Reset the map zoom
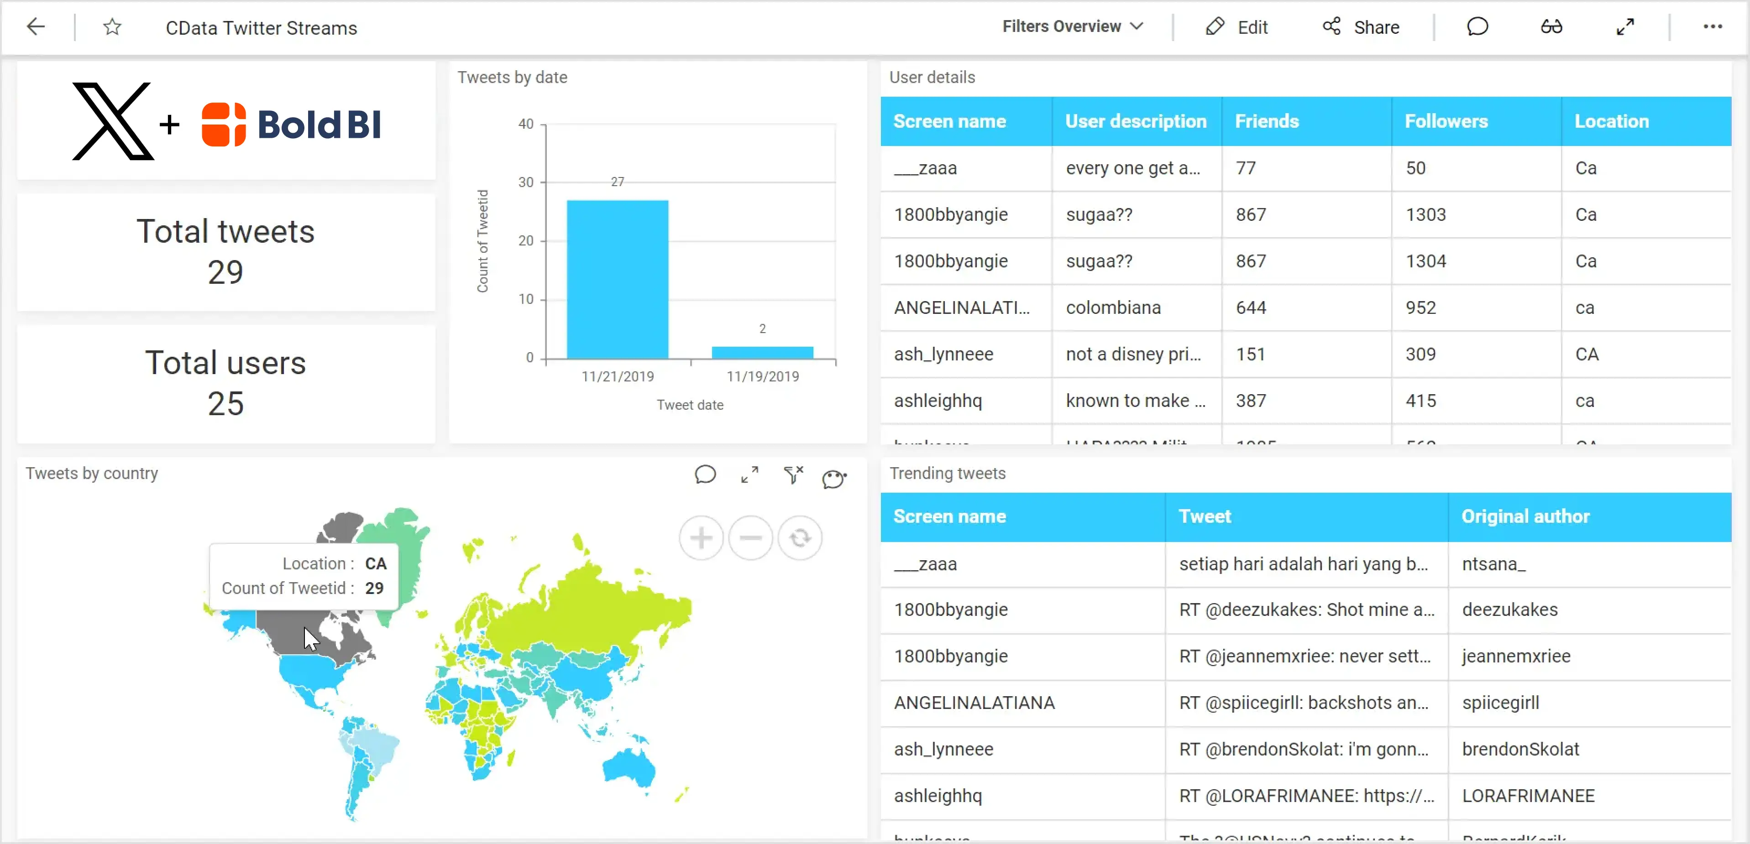This screenshot has height=844, width=1750. [800, 538]
